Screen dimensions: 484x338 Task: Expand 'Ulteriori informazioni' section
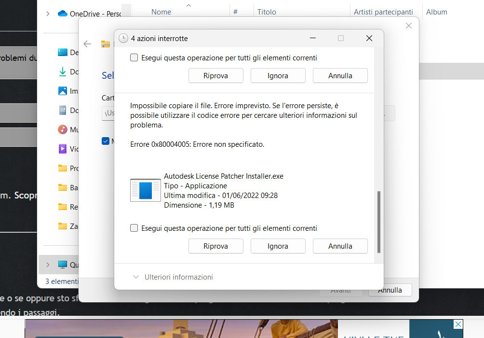point(173,277)
